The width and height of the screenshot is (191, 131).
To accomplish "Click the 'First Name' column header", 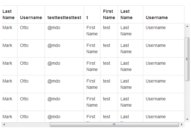I will (x=109, y=14).
